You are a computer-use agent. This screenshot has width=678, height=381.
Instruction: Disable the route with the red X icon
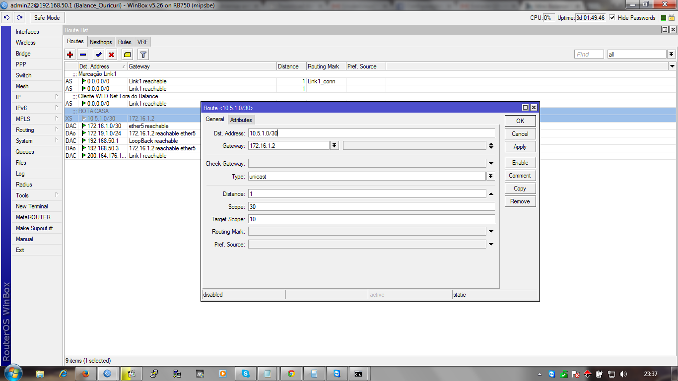pos(112,55)
